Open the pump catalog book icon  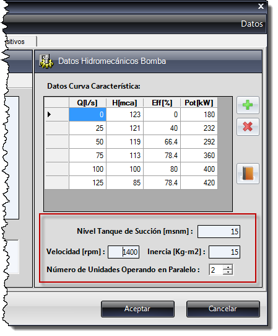click(x=248, y=174)
